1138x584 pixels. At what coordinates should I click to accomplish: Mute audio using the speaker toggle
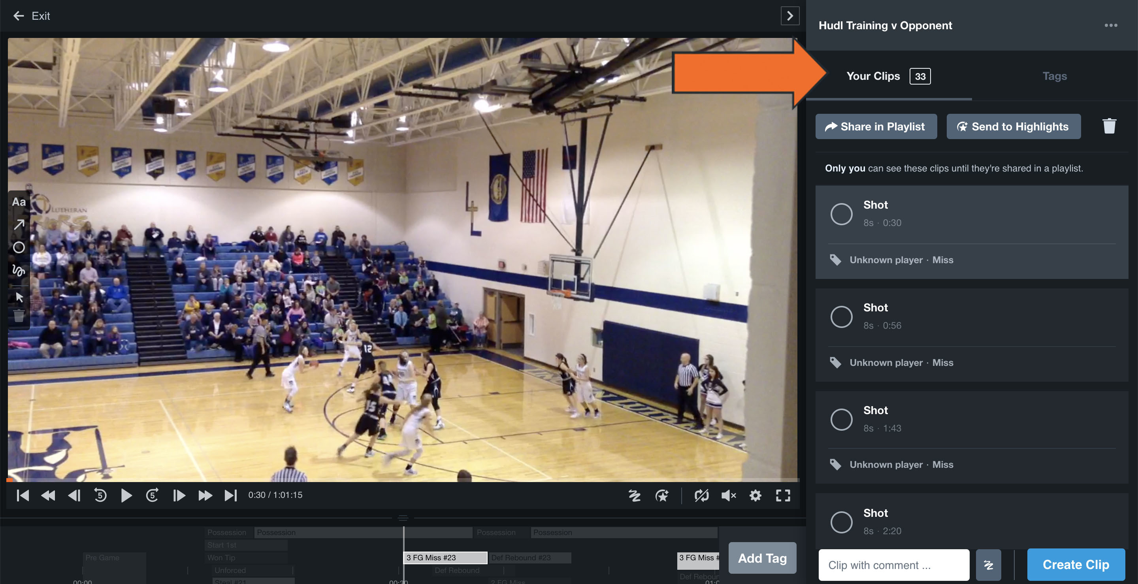click(729, 495)
